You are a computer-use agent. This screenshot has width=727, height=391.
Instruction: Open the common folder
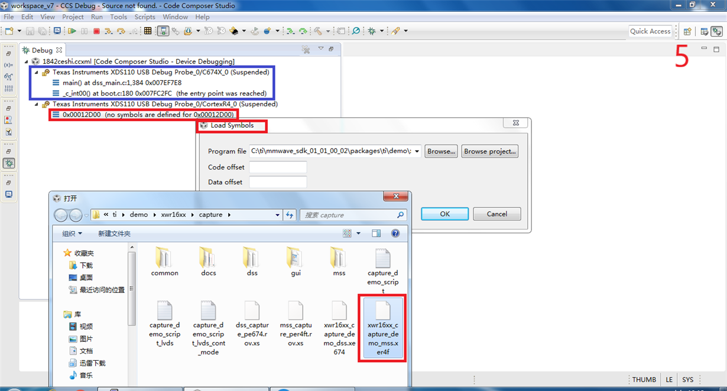coord(164,262)
